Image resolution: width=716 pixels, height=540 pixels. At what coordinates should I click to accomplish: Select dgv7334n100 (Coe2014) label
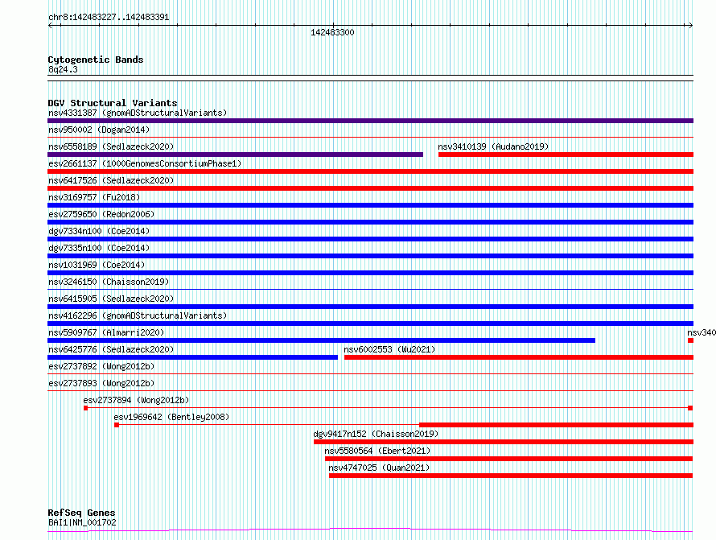pyautogui.click(x=99, y=231)
